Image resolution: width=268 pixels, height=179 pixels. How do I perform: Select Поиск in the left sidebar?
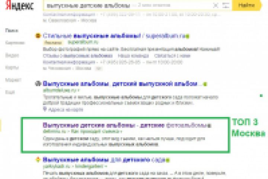click(x=12, y=31)
